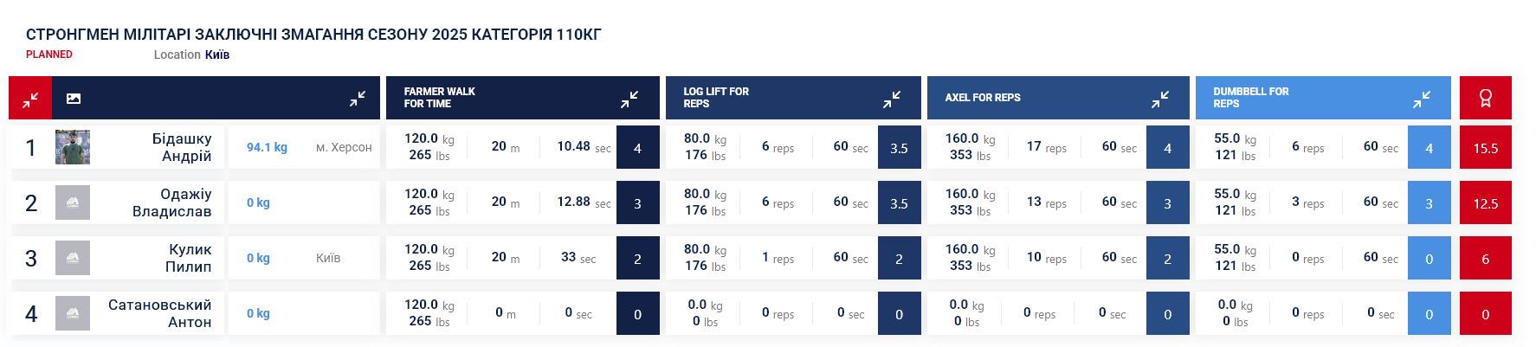
Task: Open Бідашку Андрій's profile photo
Action: 73,147
